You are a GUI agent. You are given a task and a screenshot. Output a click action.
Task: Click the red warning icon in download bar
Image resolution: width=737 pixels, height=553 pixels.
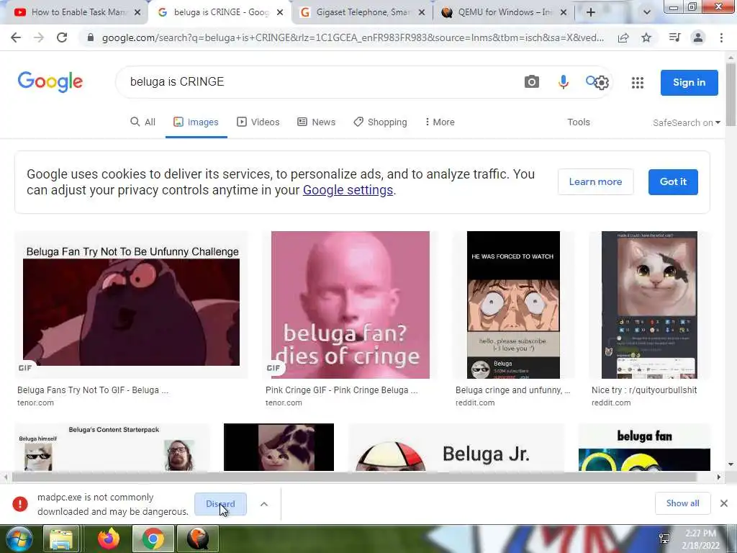[20, 504]
